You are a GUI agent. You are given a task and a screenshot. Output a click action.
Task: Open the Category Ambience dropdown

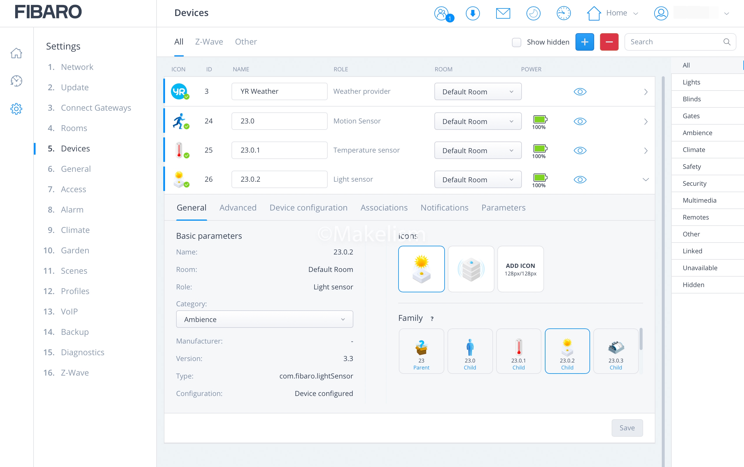coord(264,319)
